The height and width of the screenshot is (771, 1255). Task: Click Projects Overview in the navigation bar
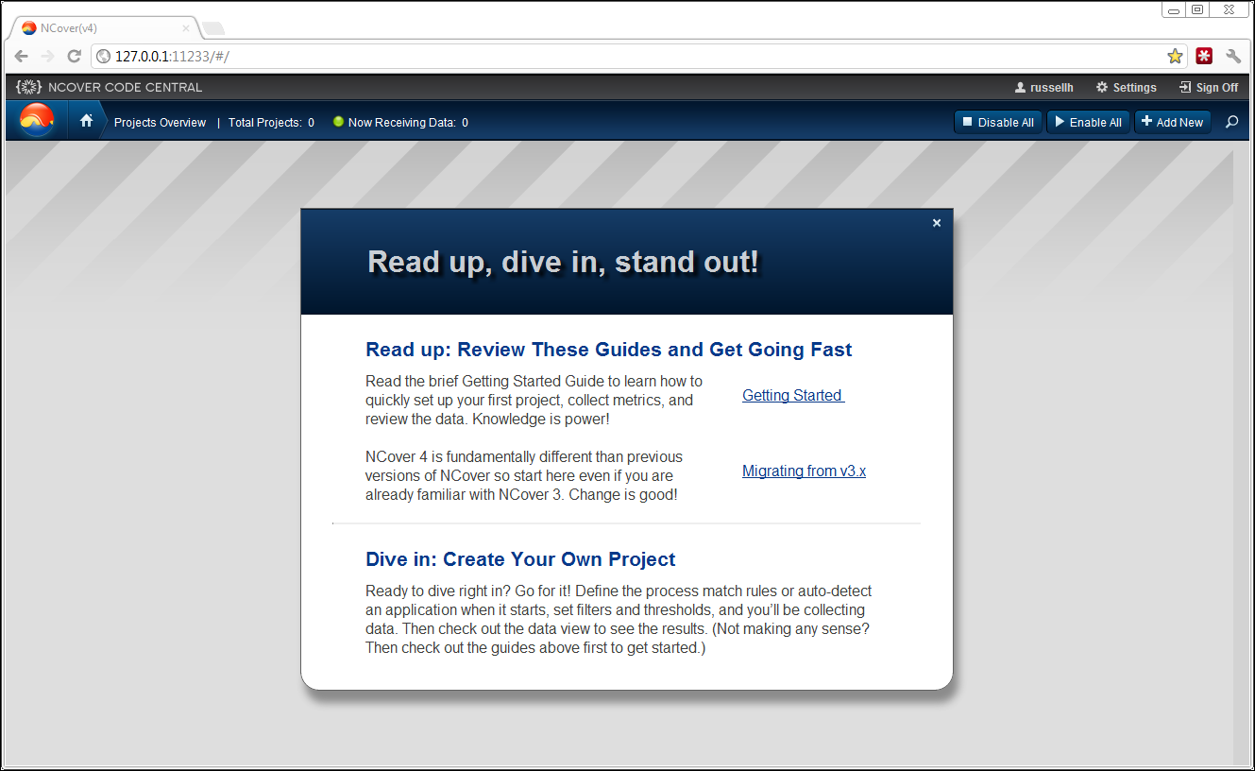click(160, 122)
